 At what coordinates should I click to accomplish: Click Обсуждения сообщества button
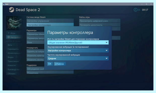(x=35, y=69)
